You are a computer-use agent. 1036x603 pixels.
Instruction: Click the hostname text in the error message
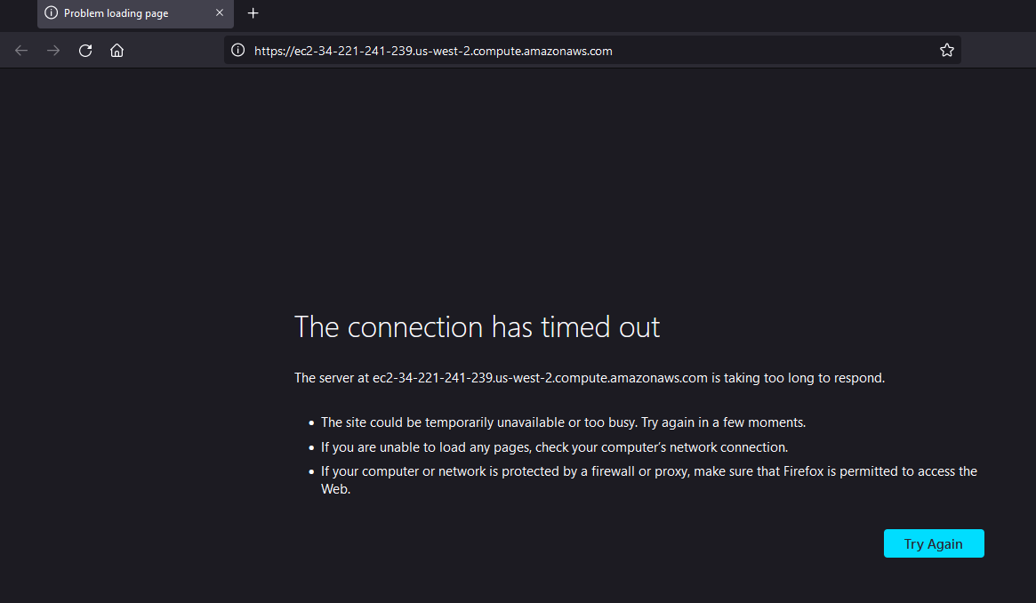click(x=540, y=378)
